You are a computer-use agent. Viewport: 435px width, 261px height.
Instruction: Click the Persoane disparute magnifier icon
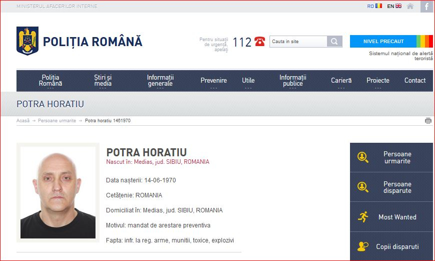pyautogui.click(x=363, y=187)
